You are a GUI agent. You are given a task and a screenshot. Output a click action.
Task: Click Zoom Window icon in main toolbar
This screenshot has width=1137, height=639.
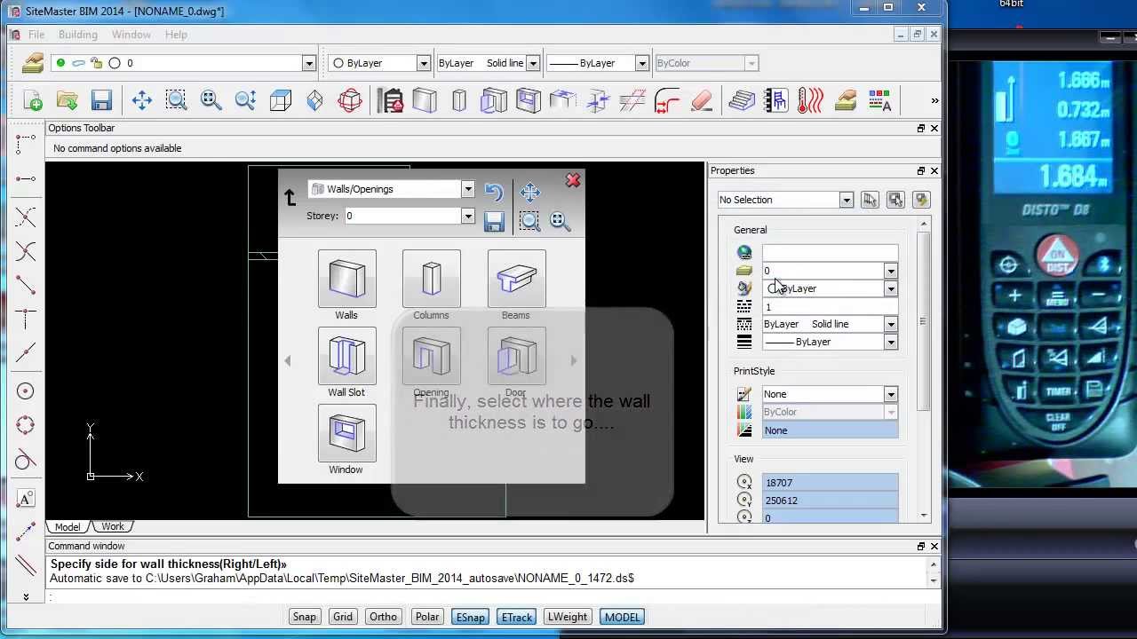click(x=176, y=100)
